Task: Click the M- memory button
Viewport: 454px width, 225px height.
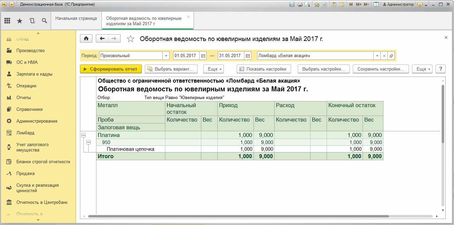Action: (366, 5)
